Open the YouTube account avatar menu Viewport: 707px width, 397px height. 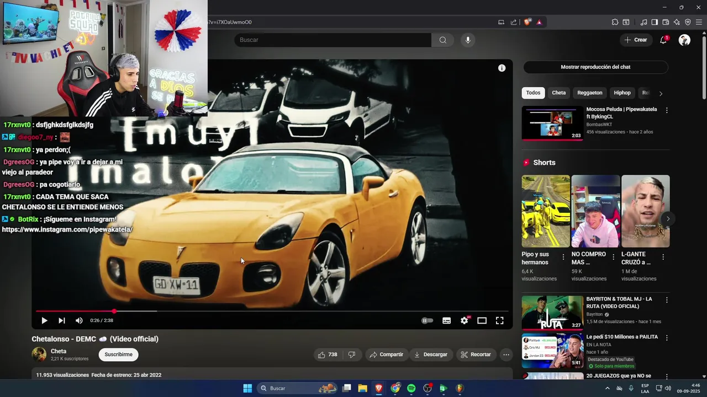pos(684,40)
